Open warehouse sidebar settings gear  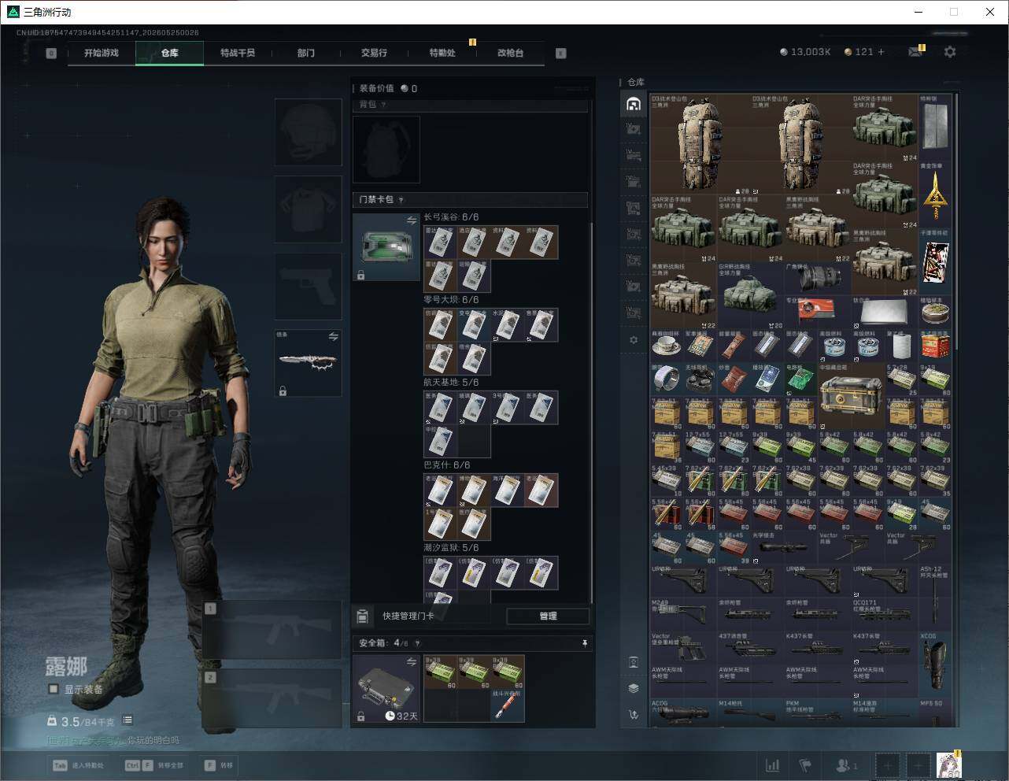[634, 340]
